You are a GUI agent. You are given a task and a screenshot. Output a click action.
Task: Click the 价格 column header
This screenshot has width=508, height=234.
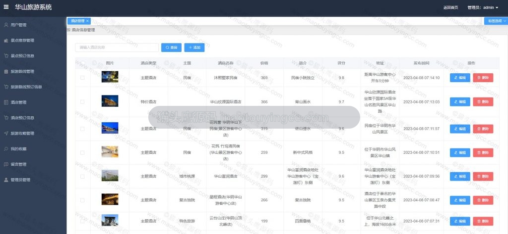click(x=264, y=63)
